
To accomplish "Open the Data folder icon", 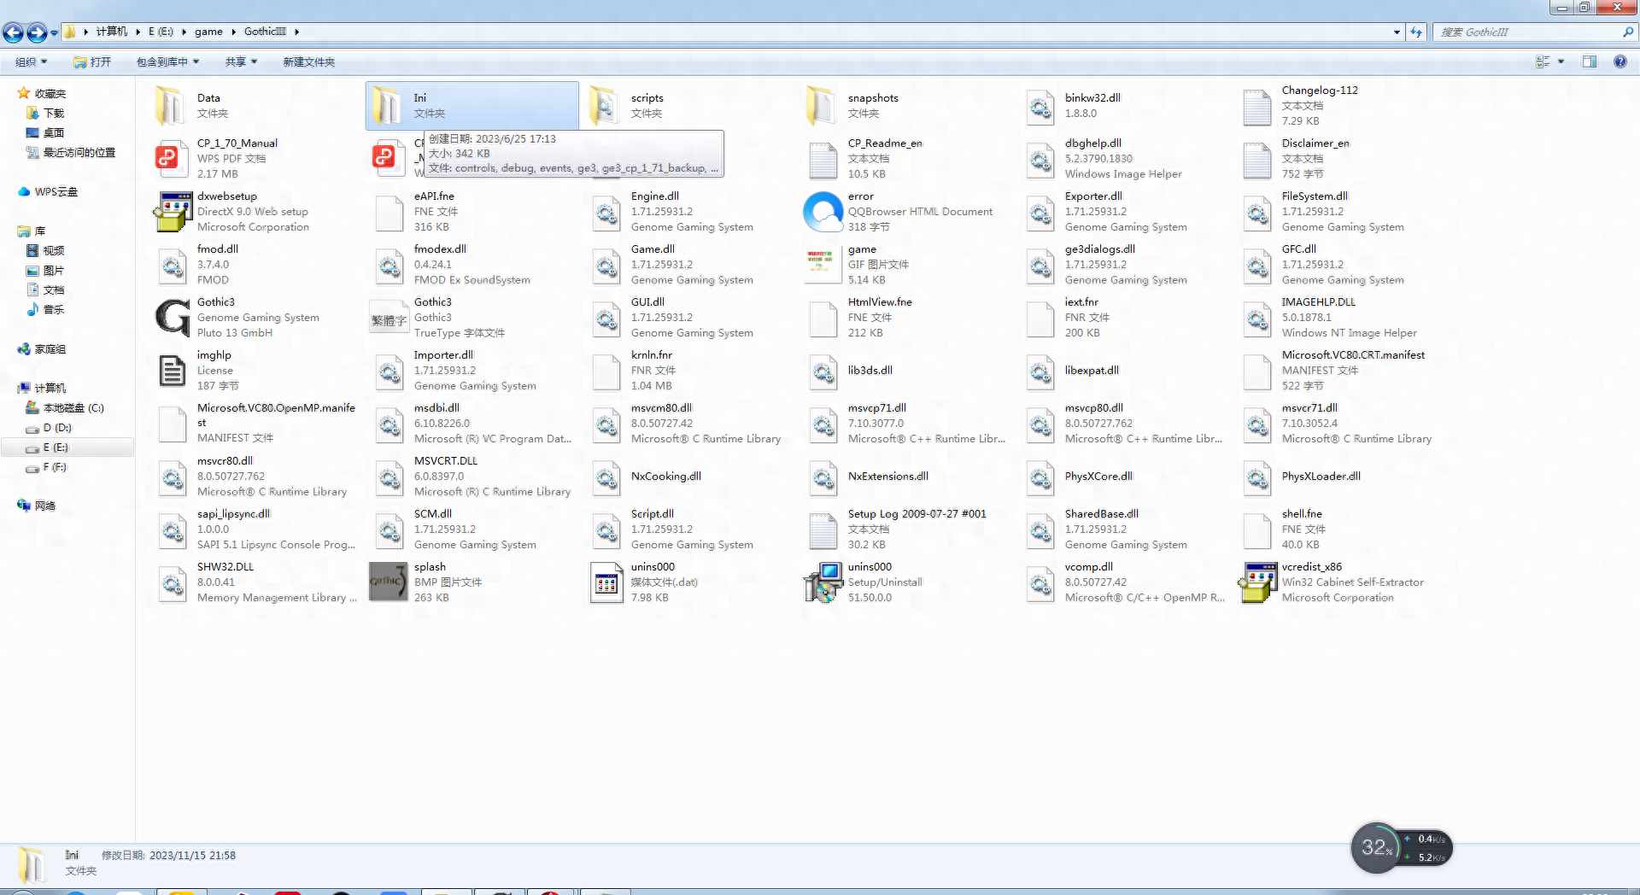I will pyautogui.click(x=171, y=106).
